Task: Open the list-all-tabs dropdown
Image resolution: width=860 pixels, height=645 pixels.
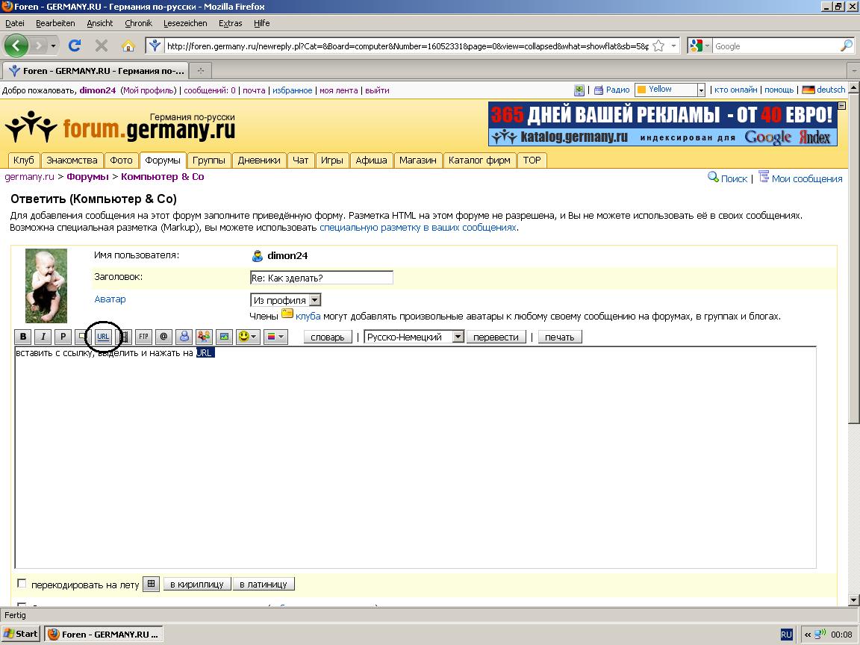Action: [853, 71]
